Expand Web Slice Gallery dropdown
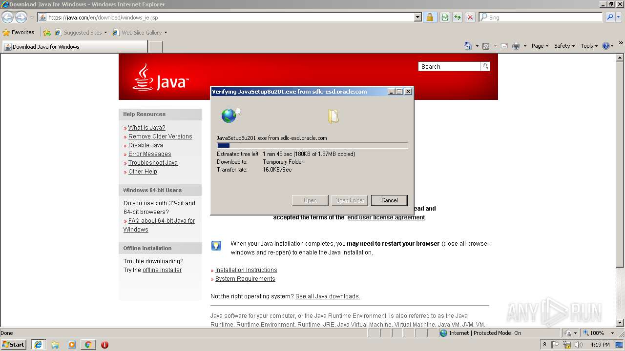The width and height of the screenshot is (625, 351). (x=166, y=33)
